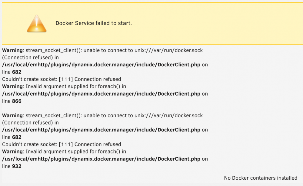Click the DockerClient.php path preceding line 932
This screenshot has height=186, width=303.
pos(101,159)
